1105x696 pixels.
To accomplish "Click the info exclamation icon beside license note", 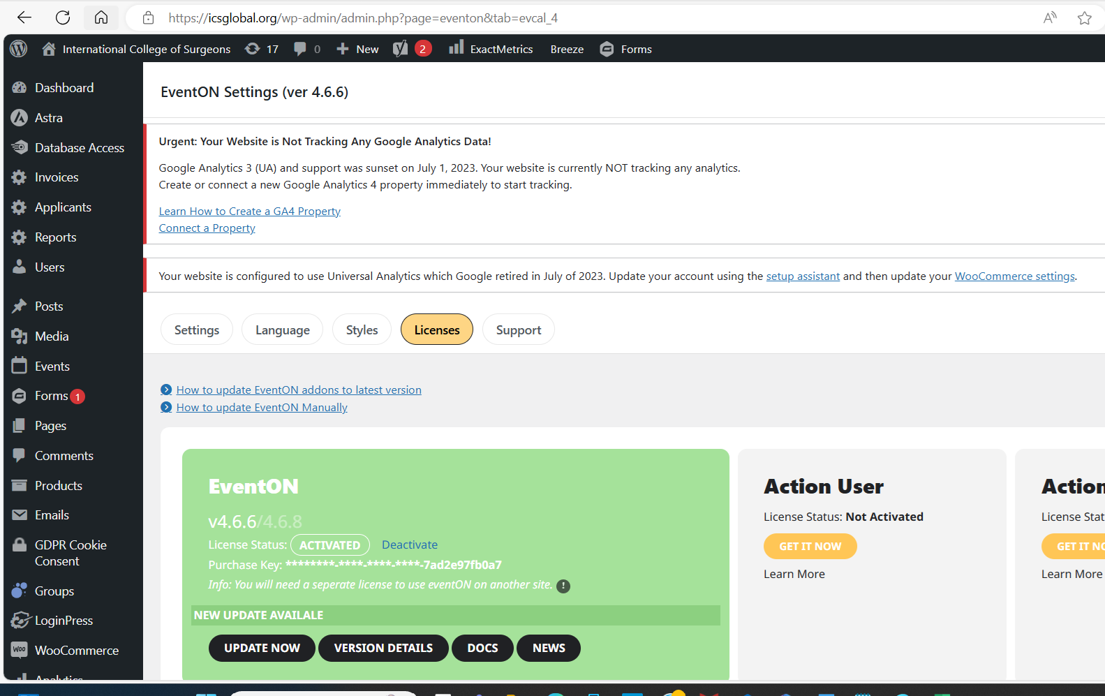I will coord(563,586).
